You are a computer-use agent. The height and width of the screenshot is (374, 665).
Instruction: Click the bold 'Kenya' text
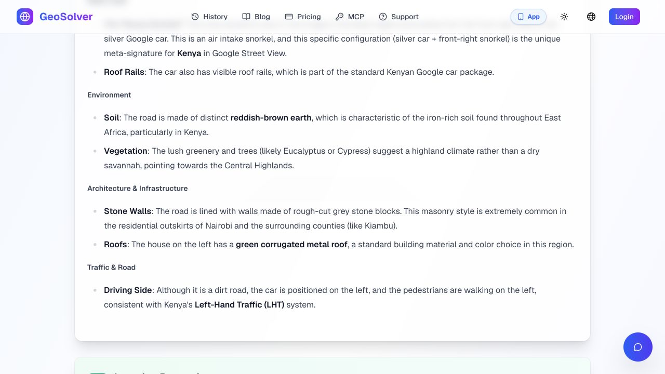pos(189,53)
